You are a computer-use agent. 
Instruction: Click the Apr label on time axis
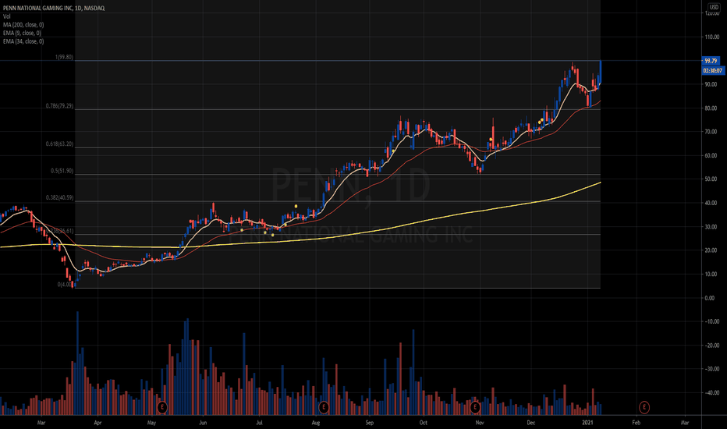click(98, 423)
